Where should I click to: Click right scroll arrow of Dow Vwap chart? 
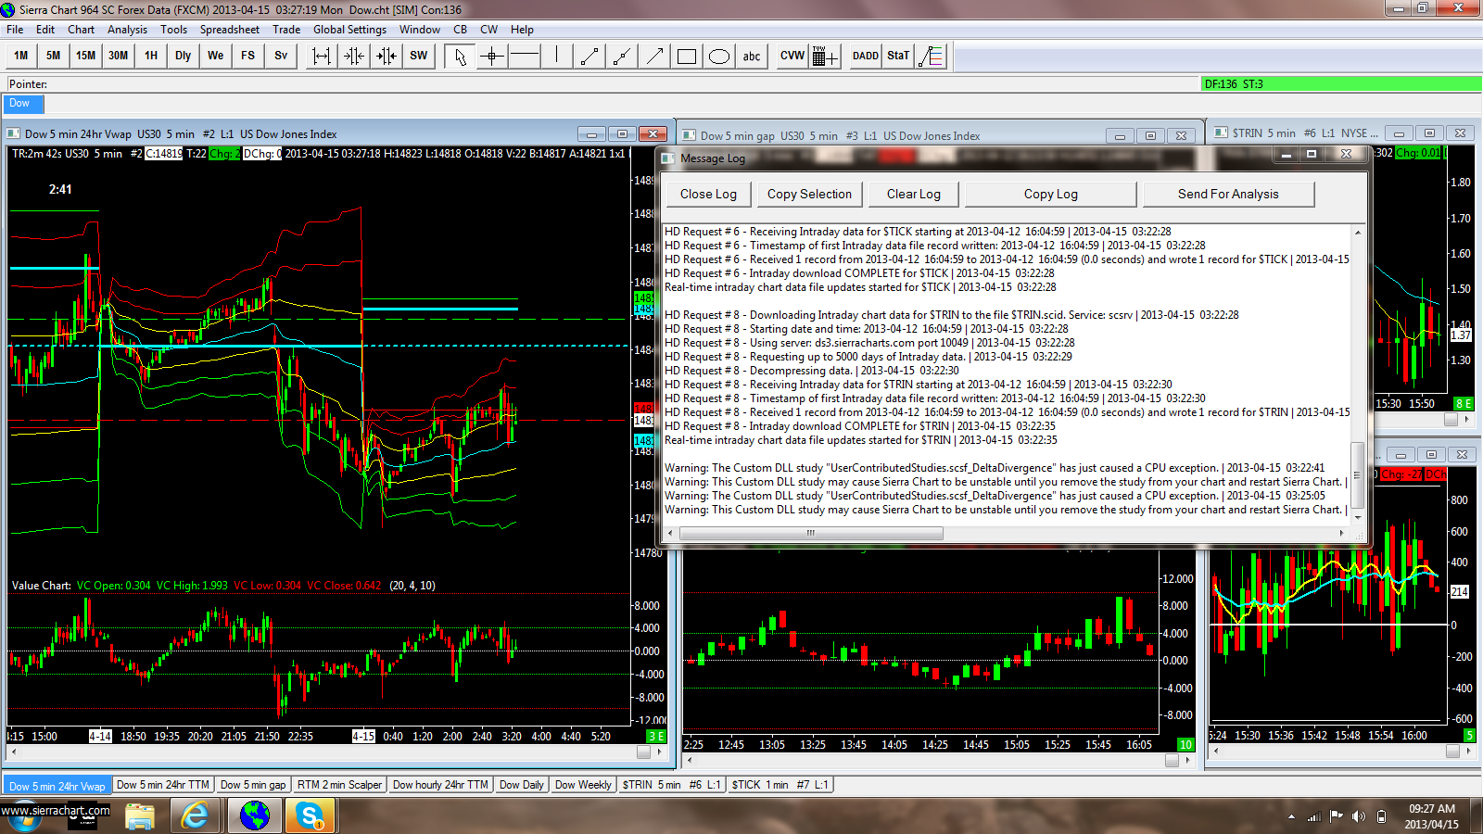pyautogui.click(x=659, y=752)
